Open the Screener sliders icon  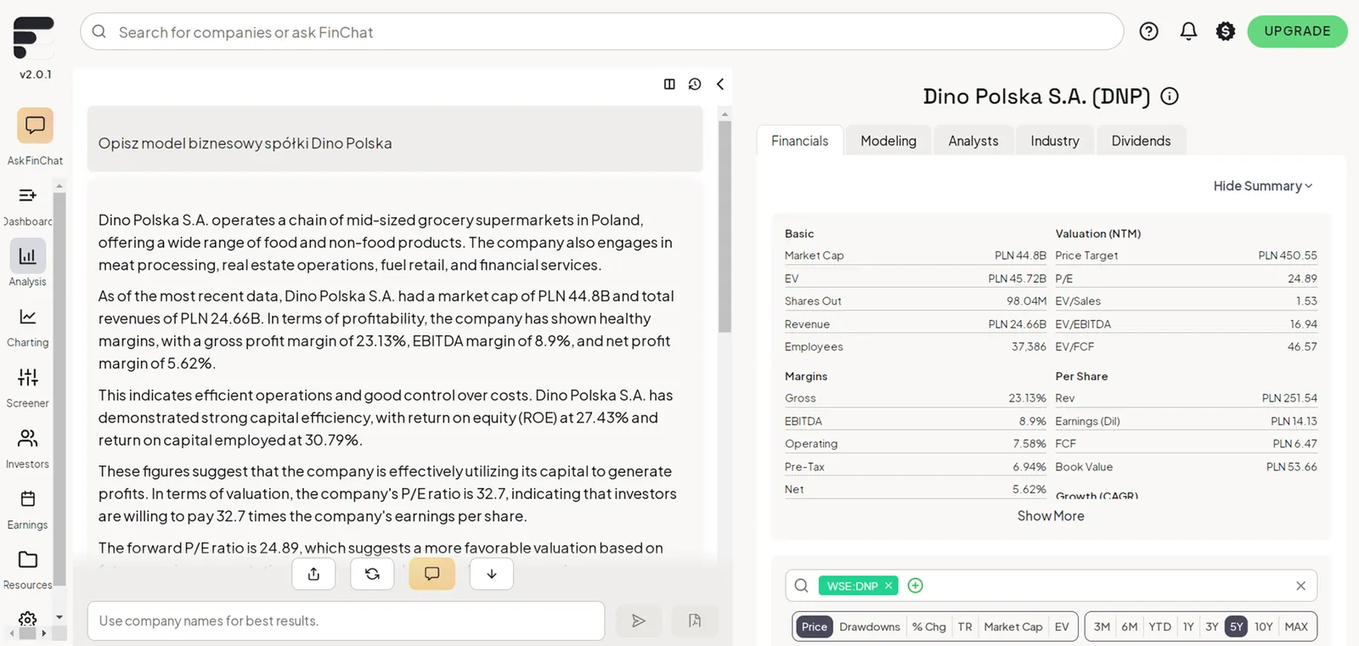point(28,377)
